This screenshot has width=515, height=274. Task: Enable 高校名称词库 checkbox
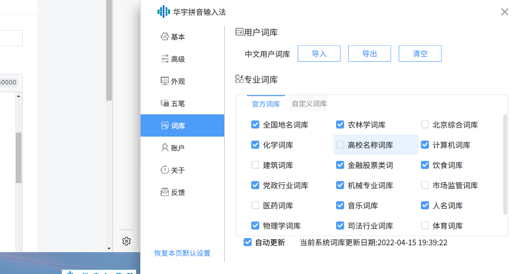(340, 145)
